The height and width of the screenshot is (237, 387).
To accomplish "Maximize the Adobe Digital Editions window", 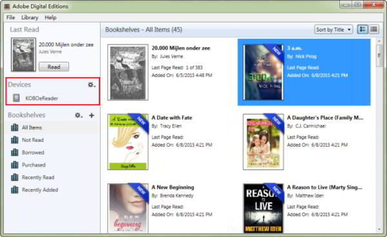I will click(x=357, y=5).
